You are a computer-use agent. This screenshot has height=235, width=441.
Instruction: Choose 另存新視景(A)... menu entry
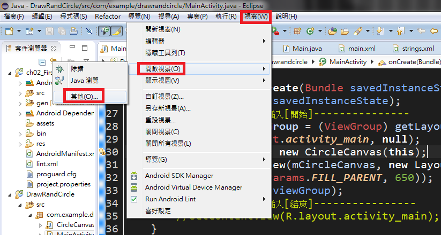pyautogui.click(x=199, y=108)
